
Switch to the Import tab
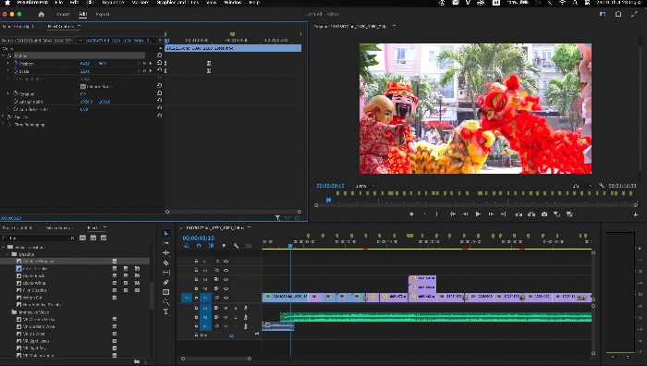coord(63,14)
